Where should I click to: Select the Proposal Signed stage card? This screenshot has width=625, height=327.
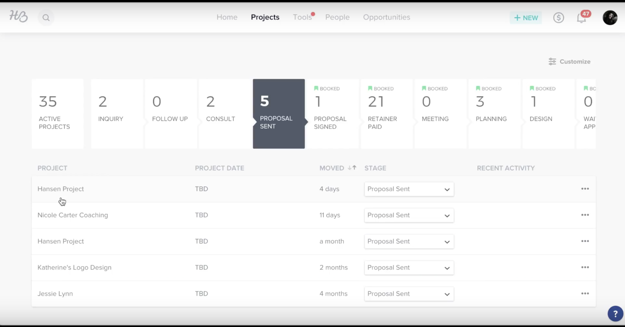tap(333, 114)
